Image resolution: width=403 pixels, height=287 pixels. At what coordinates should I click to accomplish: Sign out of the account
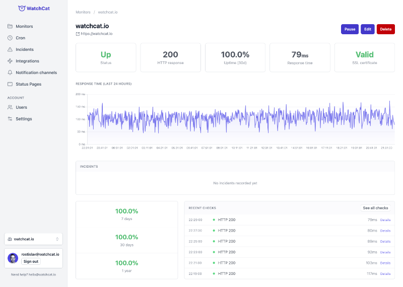click(31, 261)
